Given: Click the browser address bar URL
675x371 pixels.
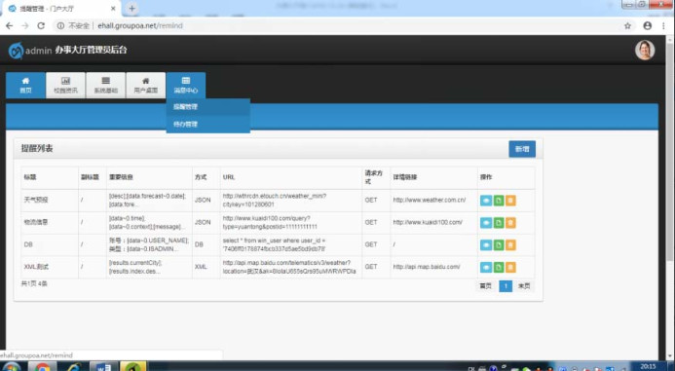Looking at the screenshot, I should pyautogui.click(x=140, y=26).
